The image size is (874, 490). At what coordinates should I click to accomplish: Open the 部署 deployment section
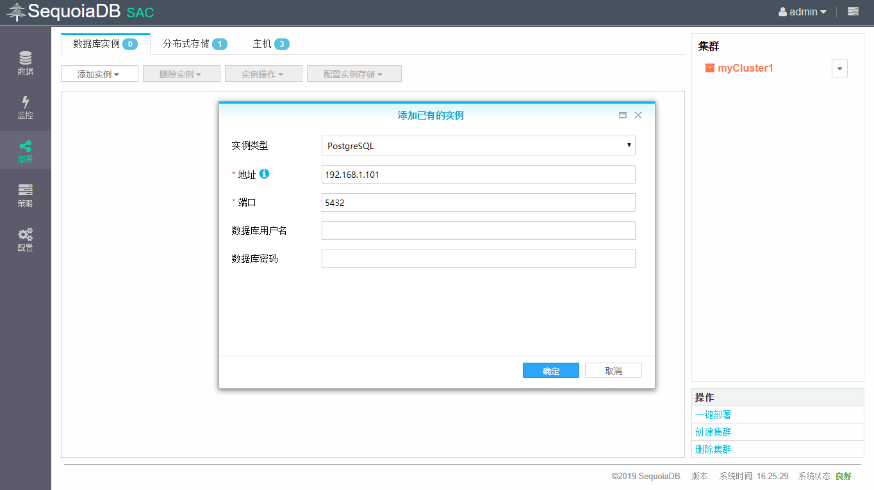point(26,150)
